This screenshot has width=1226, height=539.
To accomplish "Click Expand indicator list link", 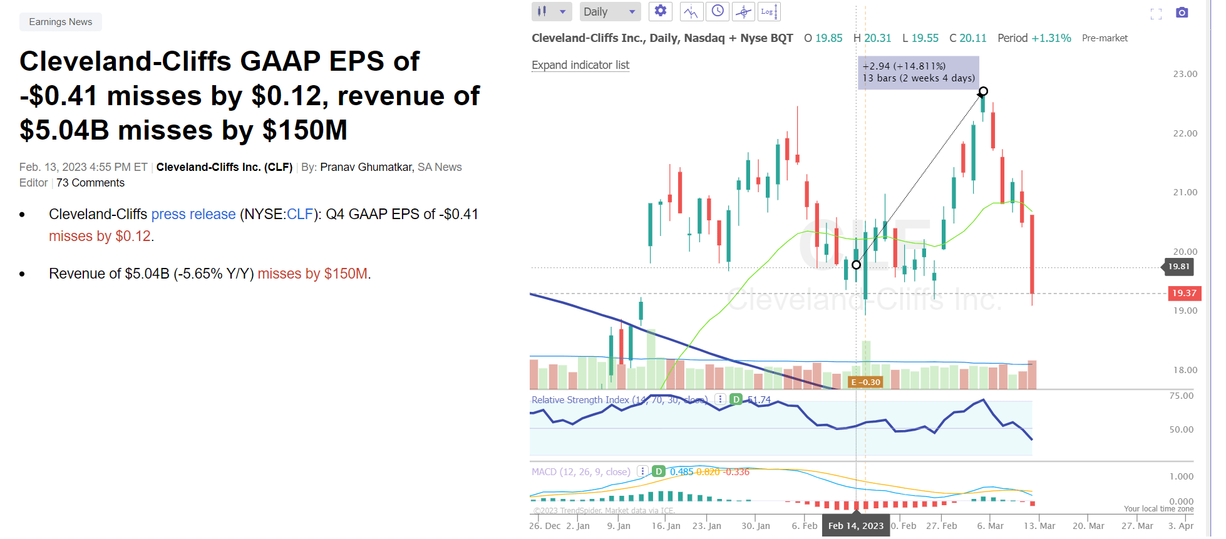I will click(x=580, y=65).
